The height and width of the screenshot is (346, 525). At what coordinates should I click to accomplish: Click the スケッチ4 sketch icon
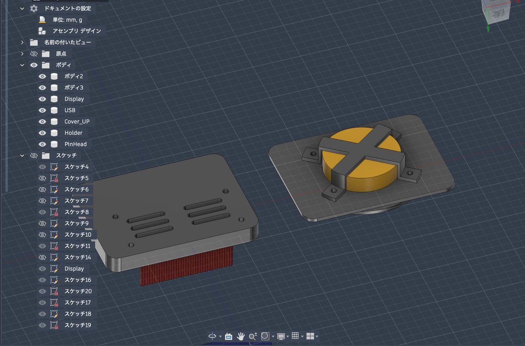(x=54, y=167)
